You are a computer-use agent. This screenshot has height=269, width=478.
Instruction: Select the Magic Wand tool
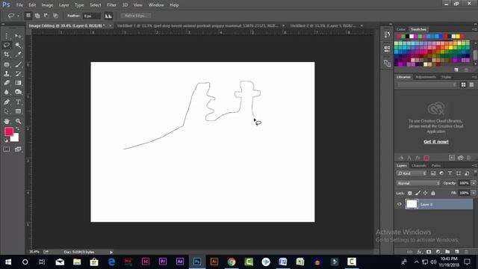click(18, 45)
